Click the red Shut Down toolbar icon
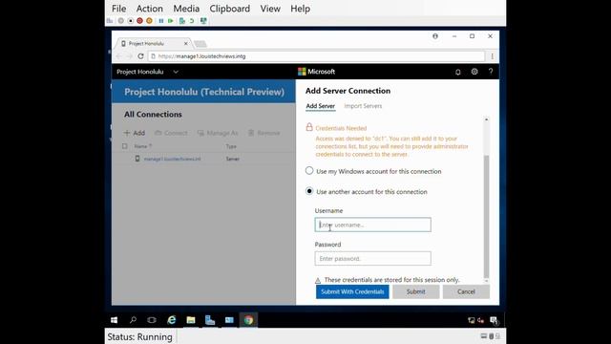This screenshot has height=344, width=611. [x=139, y=21]
